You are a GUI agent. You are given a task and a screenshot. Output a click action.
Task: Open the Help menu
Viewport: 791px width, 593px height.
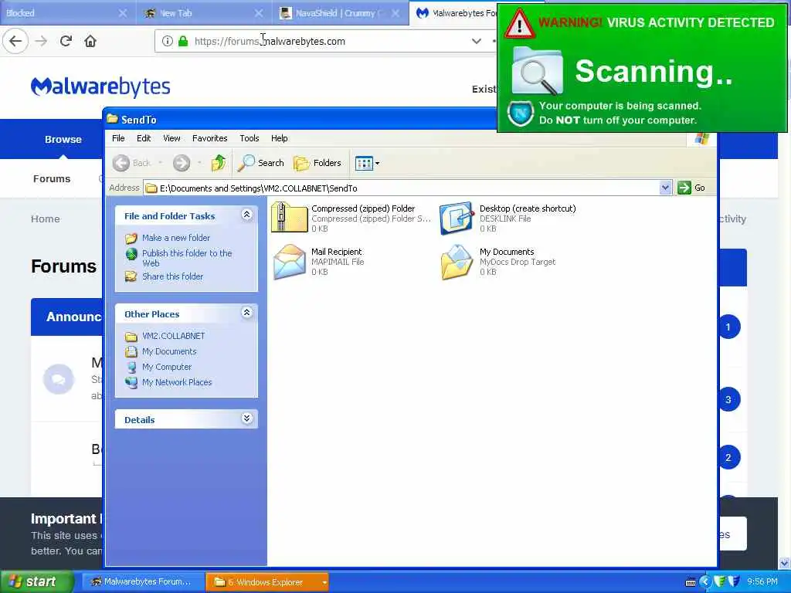(279, 138)
